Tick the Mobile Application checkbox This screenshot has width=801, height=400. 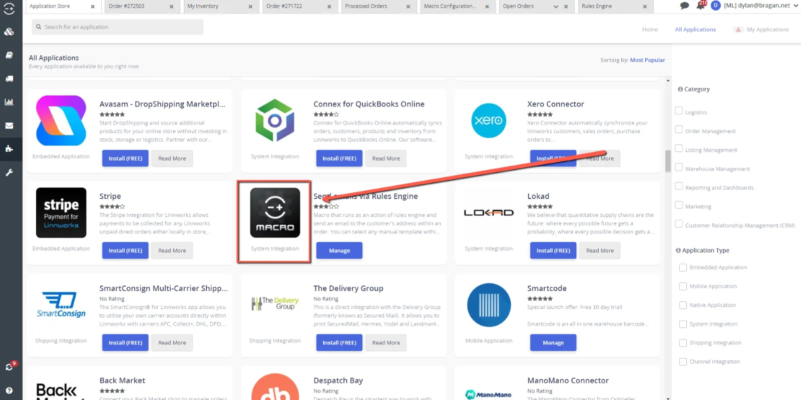683,286
